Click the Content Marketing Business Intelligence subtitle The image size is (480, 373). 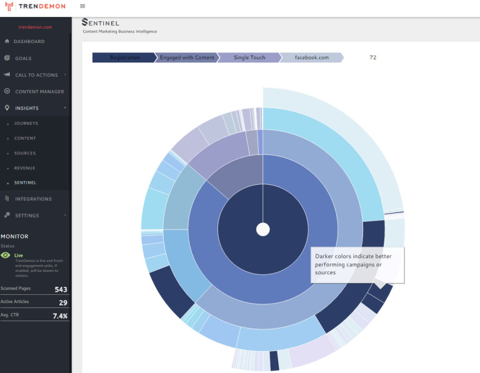pos(120,31)
